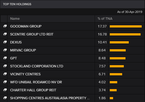The width and height of the screenshot is (145, 102).
Task: Sort by the Name column header
Action: pyautogui.click(x=15, y=19)
